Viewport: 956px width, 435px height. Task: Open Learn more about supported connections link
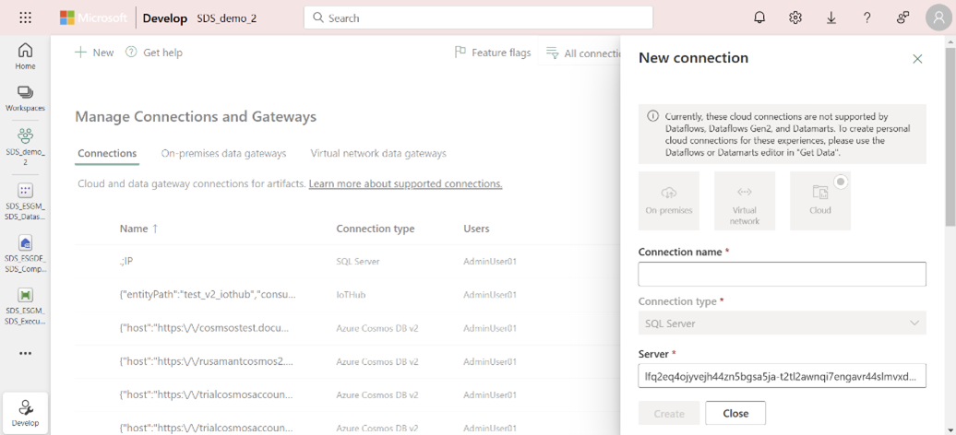click(405, 184)
